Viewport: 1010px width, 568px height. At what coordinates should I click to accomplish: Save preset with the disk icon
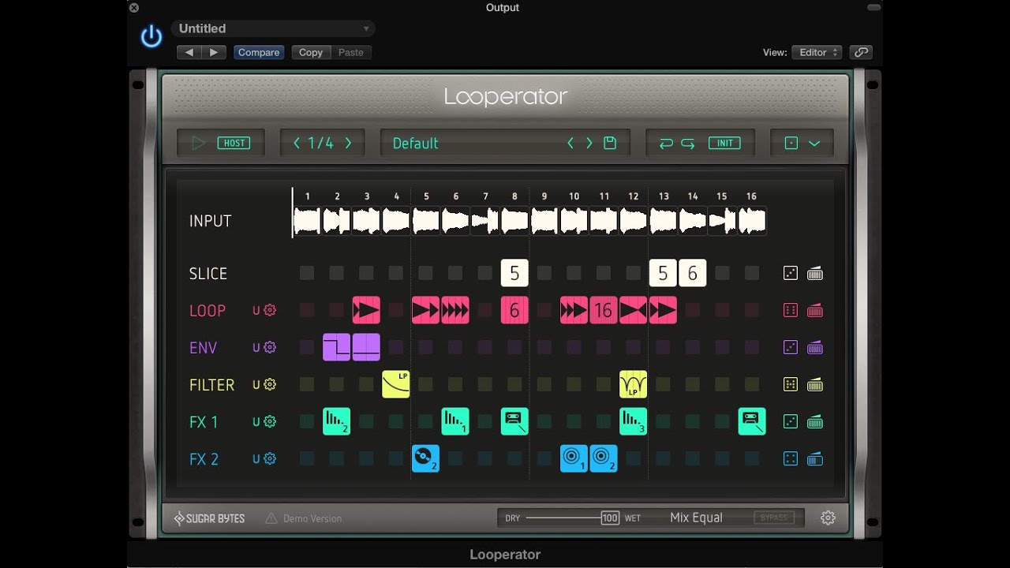pyautogui.click(x=610, y=143)
